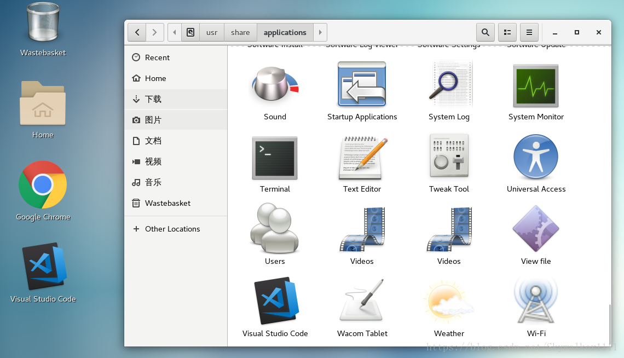Viewport: 624px width, 358px height.
Task: Open the Sound application icon
Action: pos(275,85)
